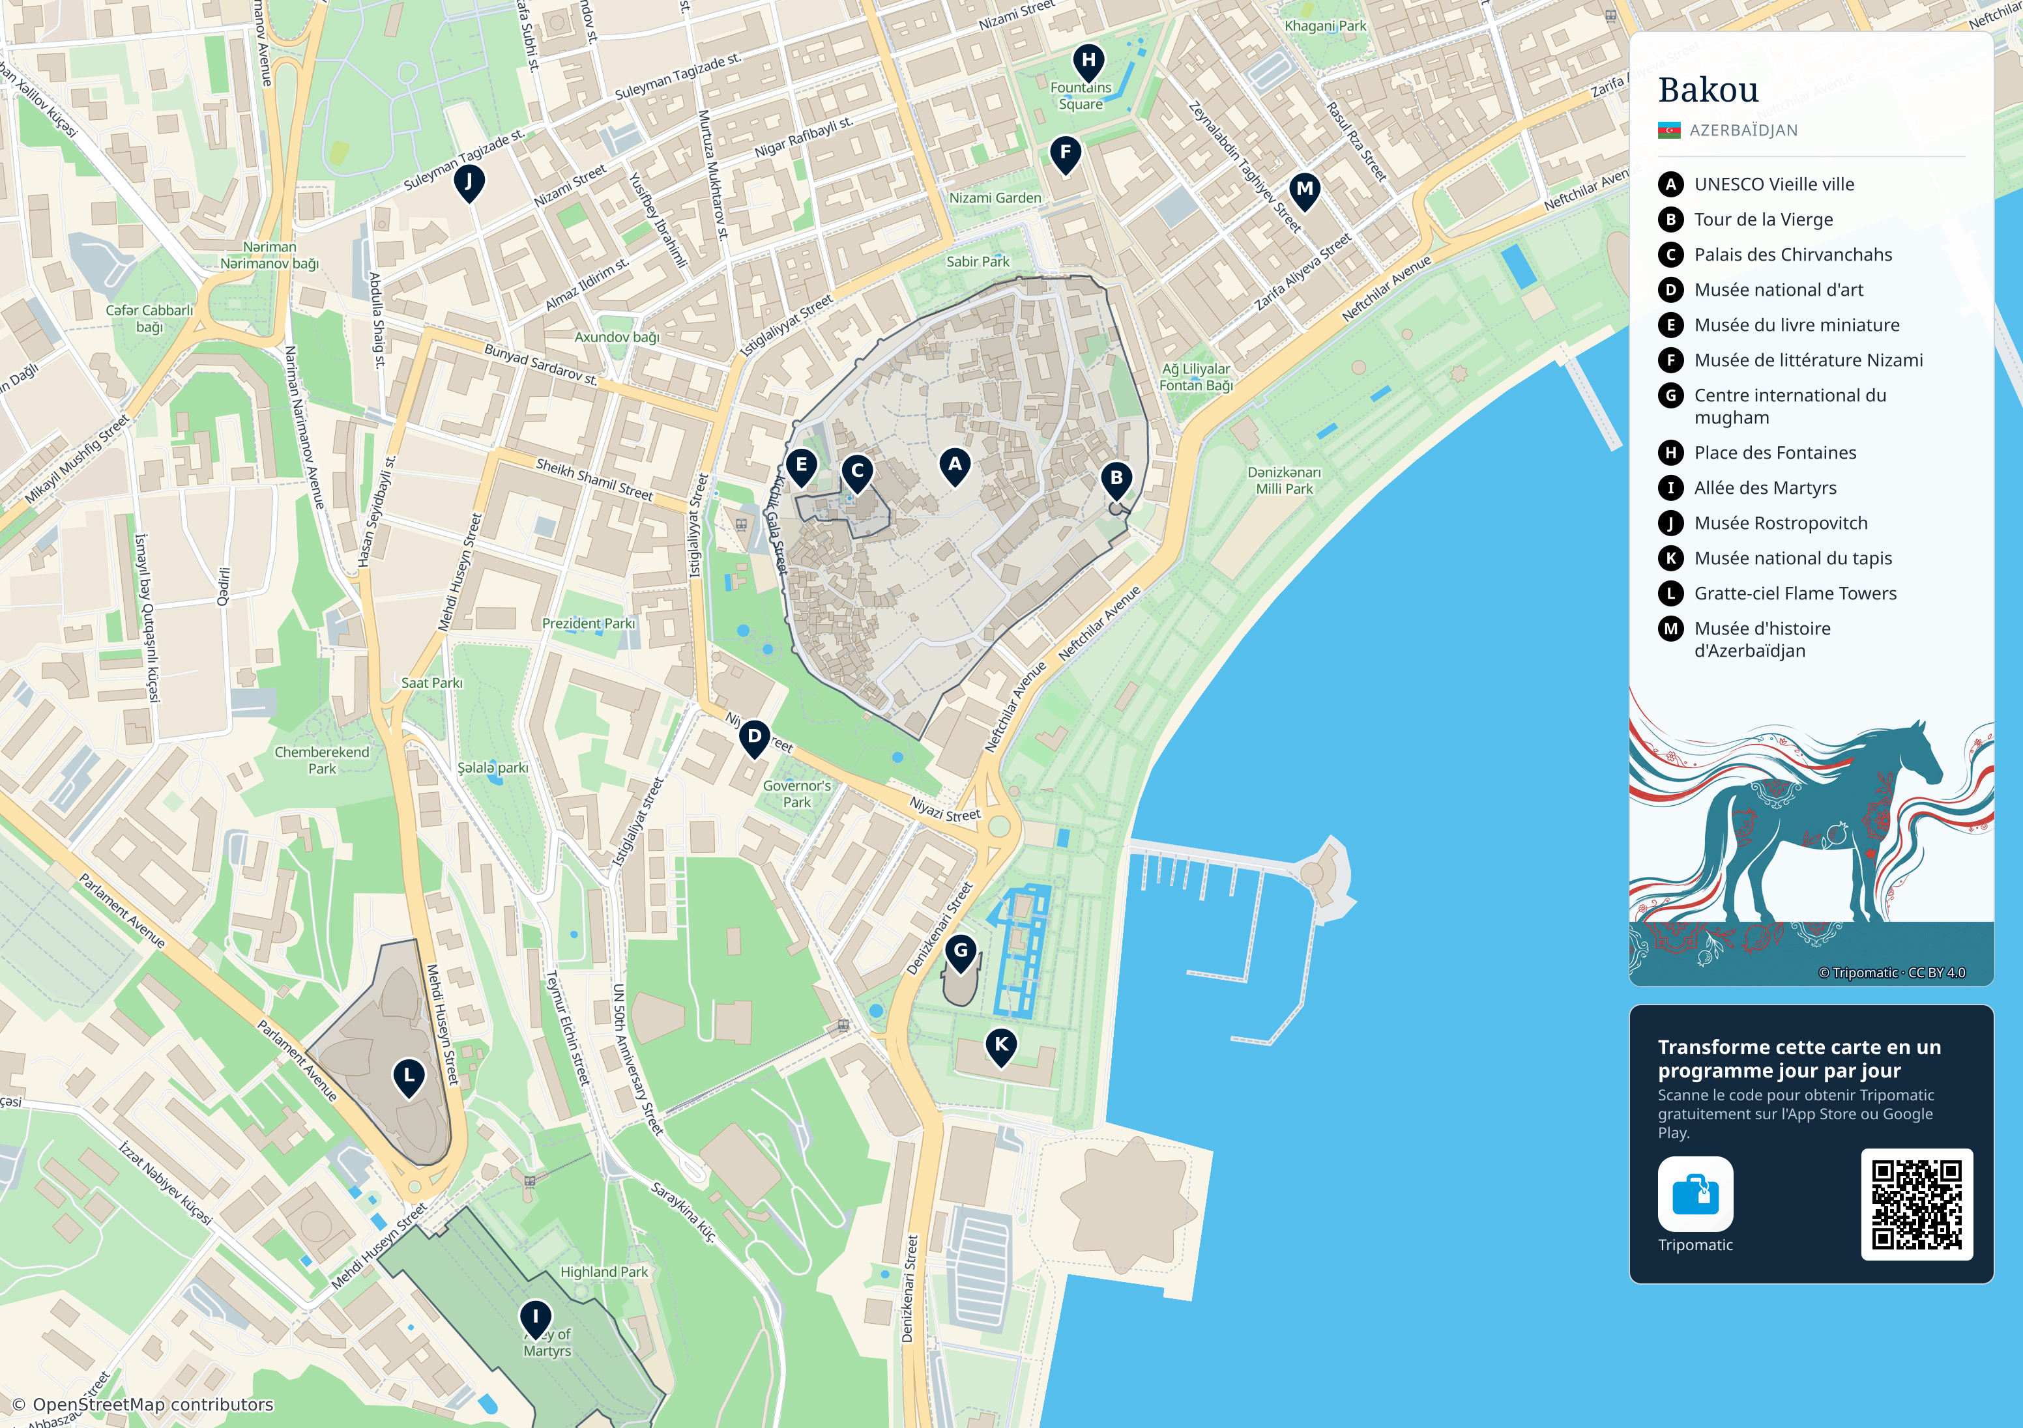Image resolution: width=2023 pixels, height=1428 pixels.
Task: Click the Governor's Park label
Action: (796, 793)
